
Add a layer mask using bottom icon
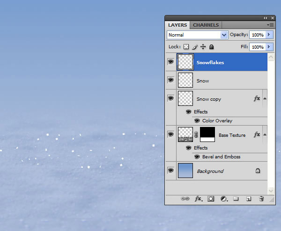tap(211, 199)
